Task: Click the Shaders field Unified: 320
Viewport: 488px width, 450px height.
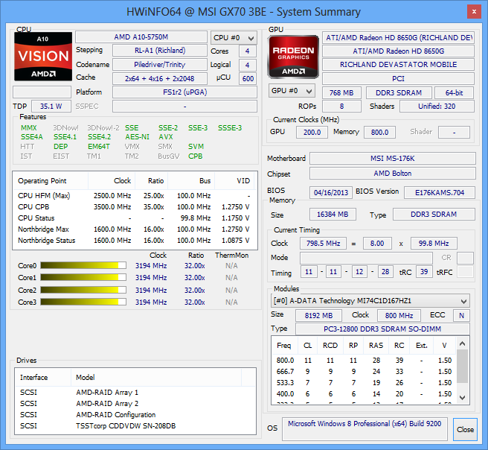Action: pos(437,107)
